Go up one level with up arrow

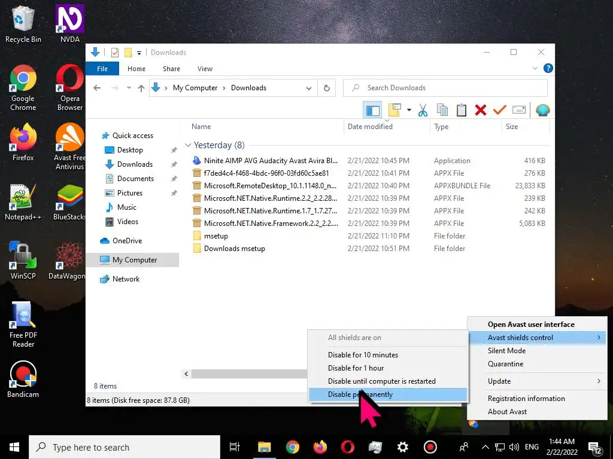141,88
